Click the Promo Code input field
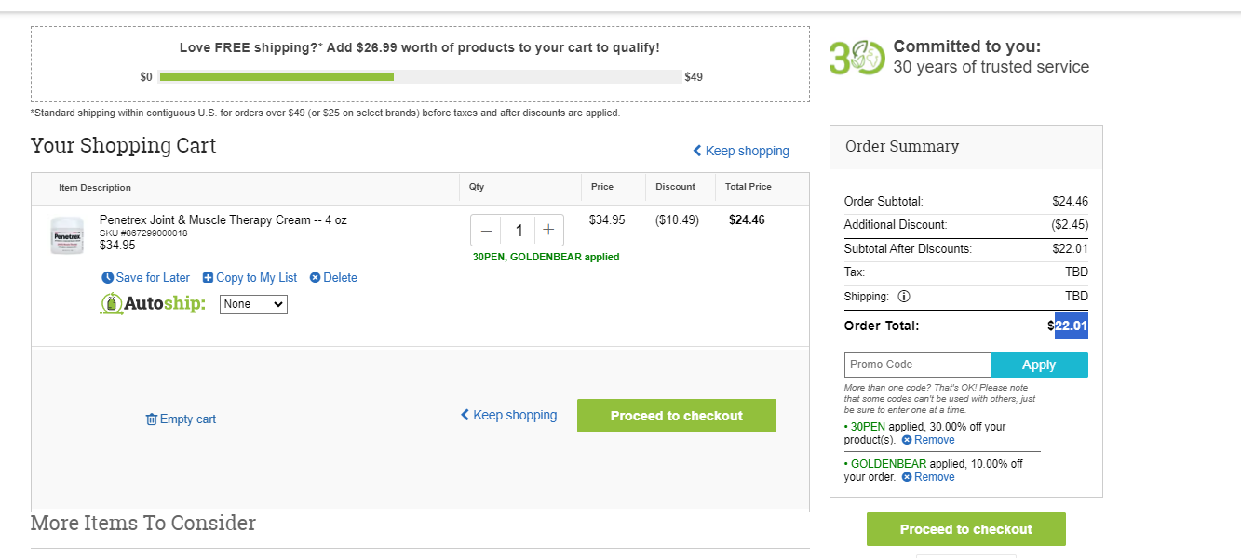 point(917,365)
